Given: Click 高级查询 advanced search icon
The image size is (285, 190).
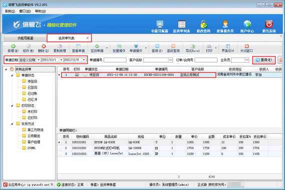Looking at the screenshot, I should (173, 46).
